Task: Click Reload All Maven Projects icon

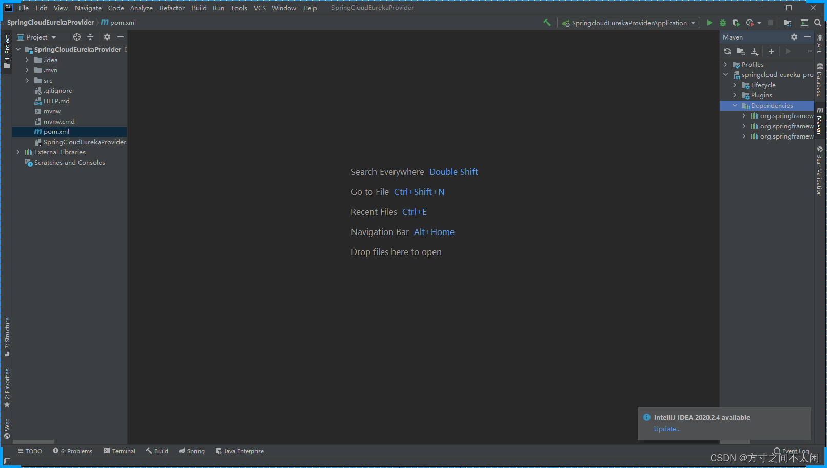Action: [x=727, y=51]
